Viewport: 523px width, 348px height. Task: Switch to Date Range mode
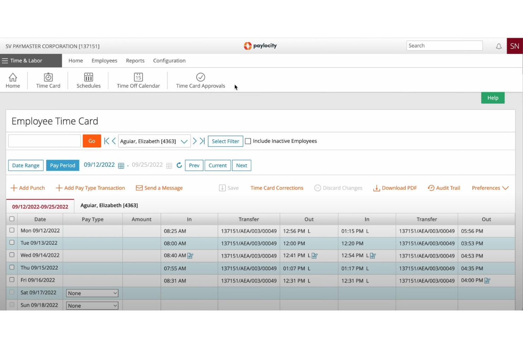pyautogui.click(x=26, y=165)
